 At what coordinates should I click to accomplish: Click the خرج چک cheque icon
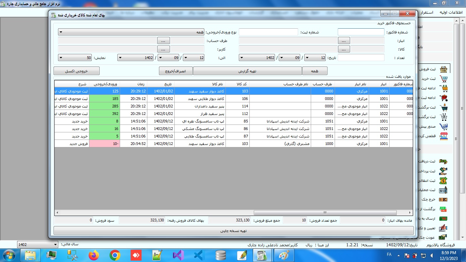(443, 200)
